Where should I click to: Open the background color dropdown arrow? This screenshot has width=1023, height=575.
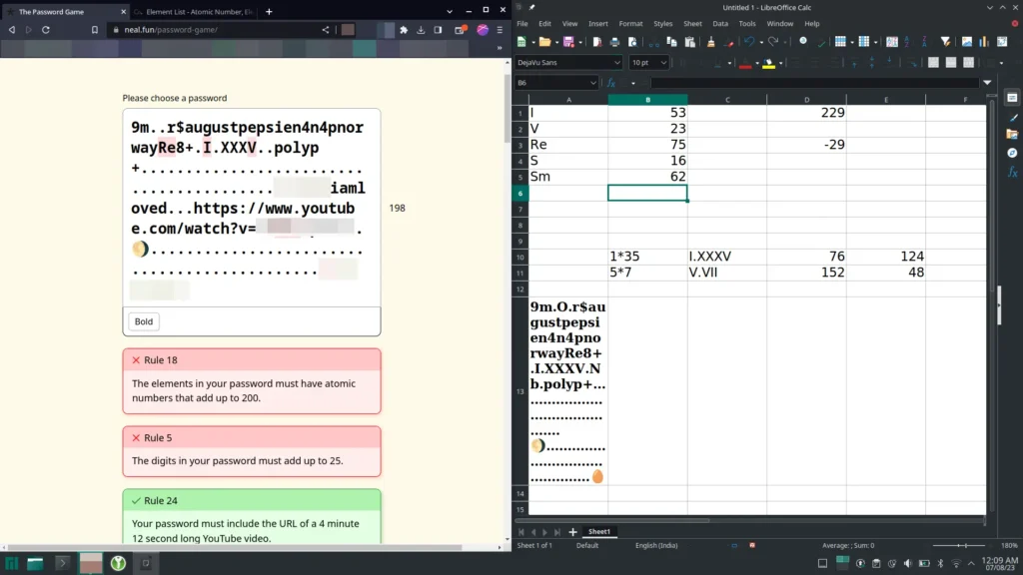pyautogui.click(x=780, y=63)
